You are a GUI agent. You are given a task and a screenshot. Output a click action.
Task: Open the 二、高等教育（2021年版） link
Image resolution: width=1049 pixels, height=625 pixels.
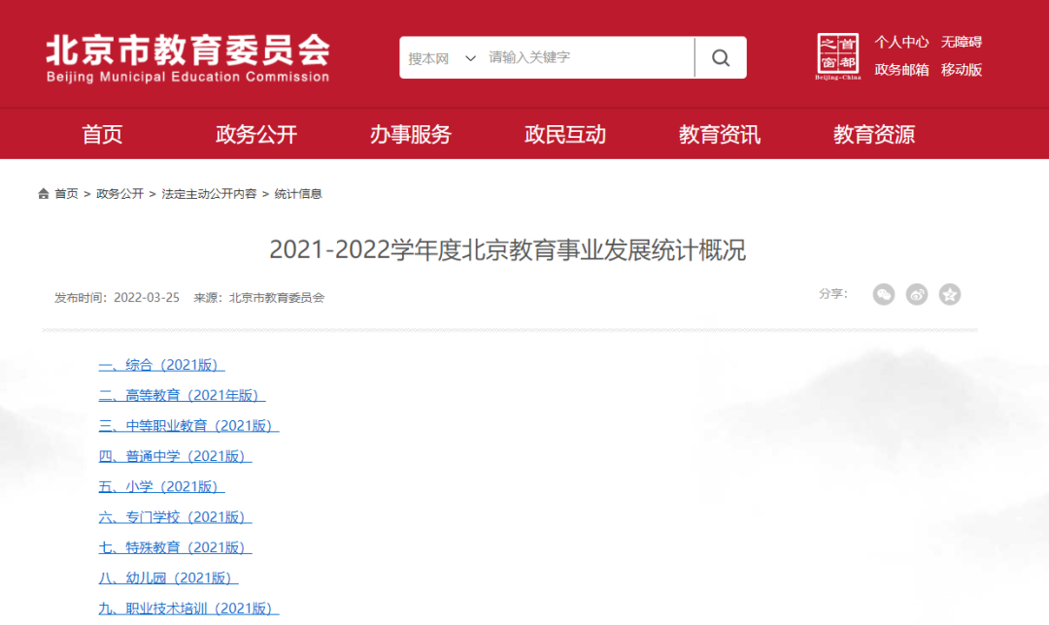(182, 395)
